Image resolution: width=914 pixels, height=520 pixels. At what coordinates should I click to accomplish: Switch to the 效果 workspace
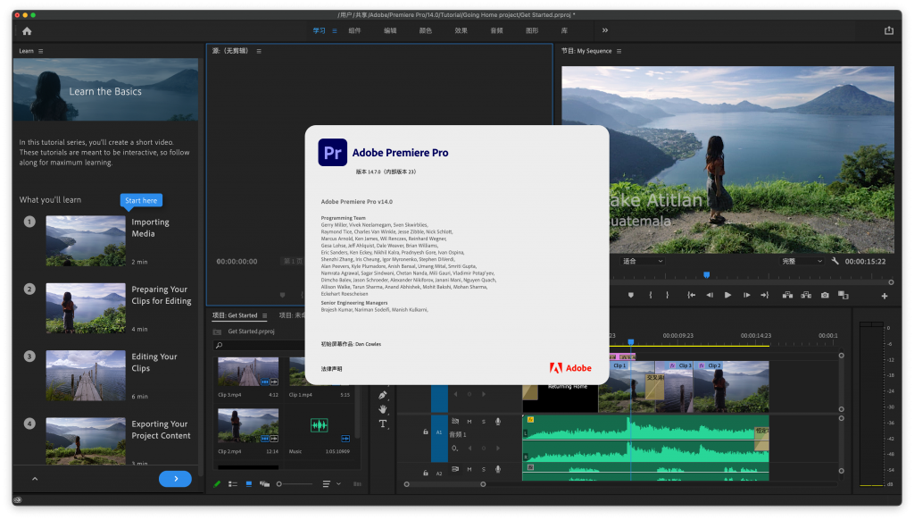[x=461, y=31]
